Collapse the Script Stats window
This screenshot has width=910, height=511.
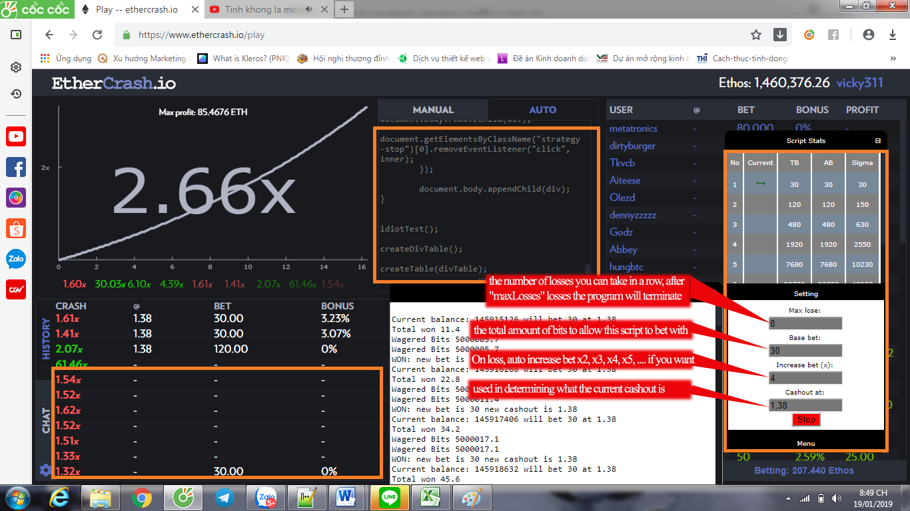pyautogui.click(x=878, y=140)
